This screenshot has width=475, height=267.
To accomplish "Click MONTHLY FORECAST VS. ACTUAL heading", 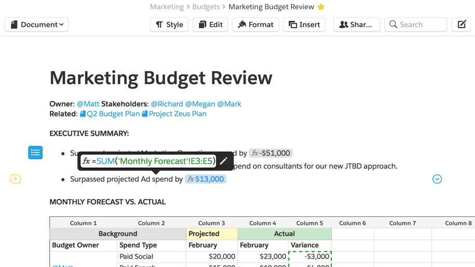I will click(x=107, y=202).
